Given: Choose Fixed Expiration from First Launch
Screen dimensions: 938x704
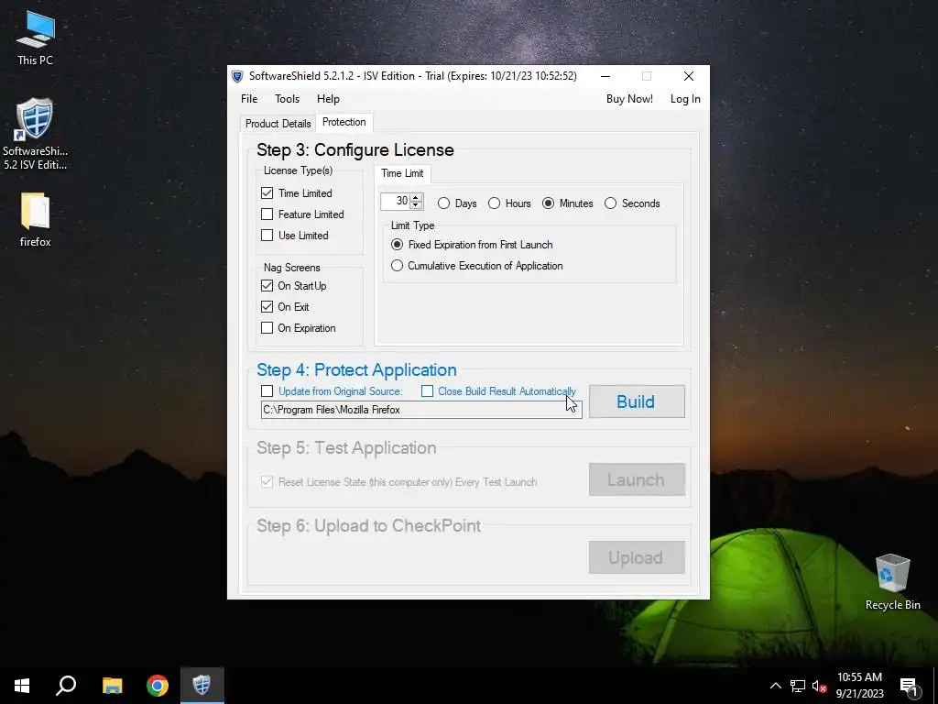Looking at the screenshot, I should coord(397,245).
